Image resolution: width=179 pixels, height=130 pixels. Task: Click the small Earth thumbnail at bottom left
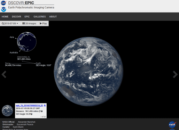7,111
